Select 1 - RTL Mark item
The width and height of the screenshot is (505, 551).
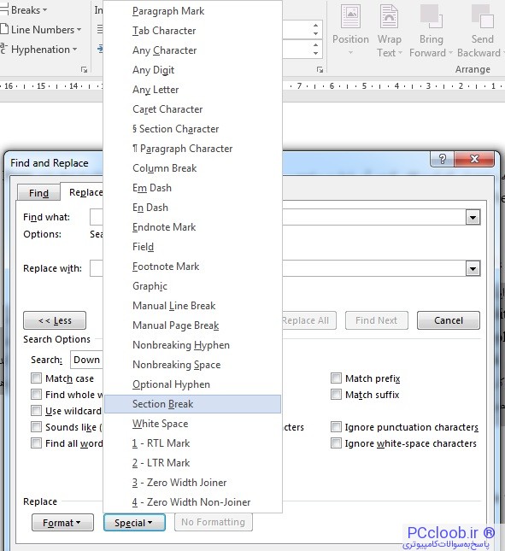click(x=192, y=443)
